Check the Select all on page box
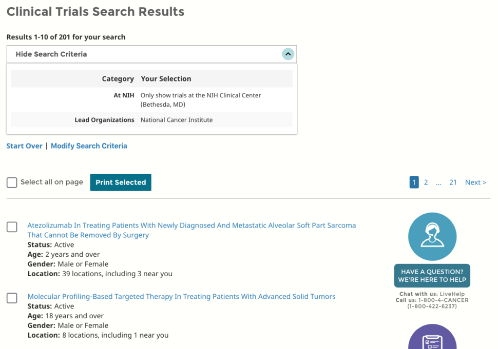This screenshot has width=498, height=349. pos(12,182)
